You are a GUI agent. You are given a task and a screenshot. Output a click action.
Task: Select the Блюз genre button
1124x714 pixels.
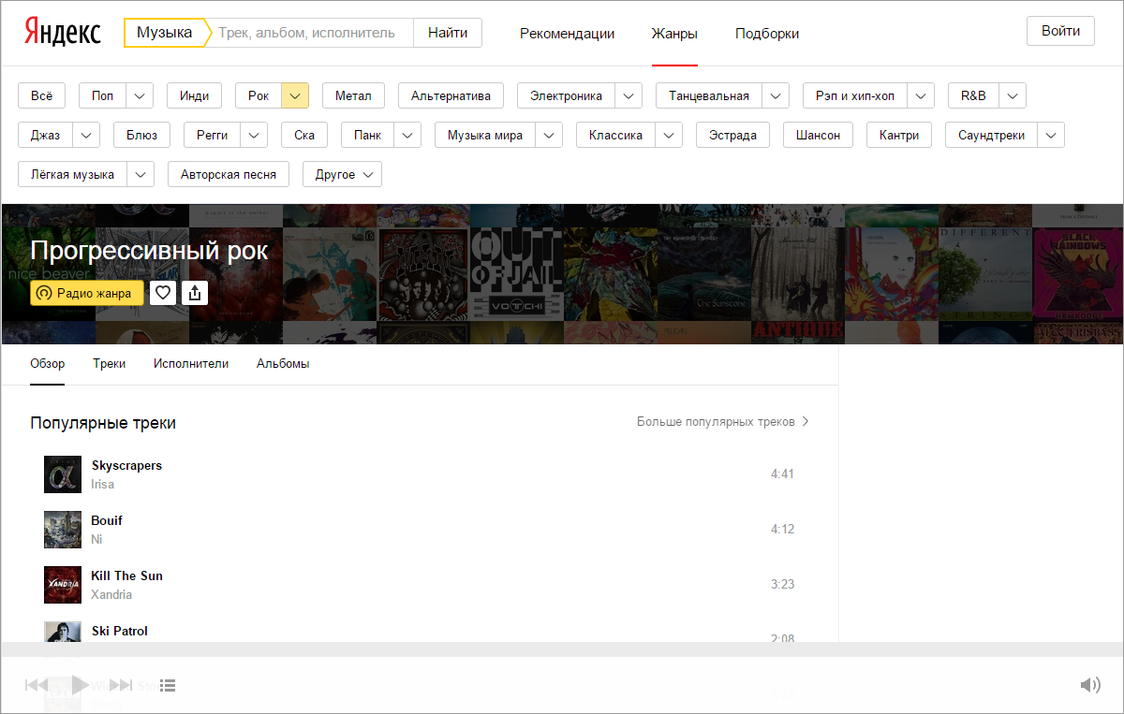[141, 135]
